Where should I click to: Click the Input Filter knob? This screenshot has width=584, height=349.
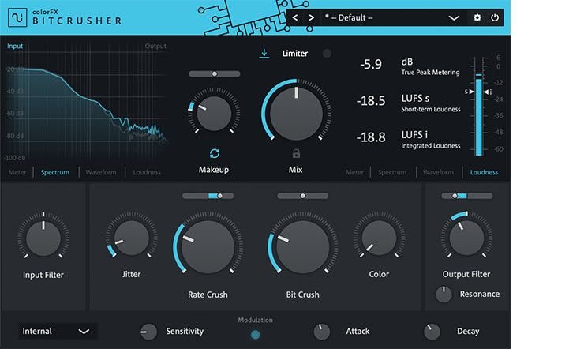pos(43,238)
